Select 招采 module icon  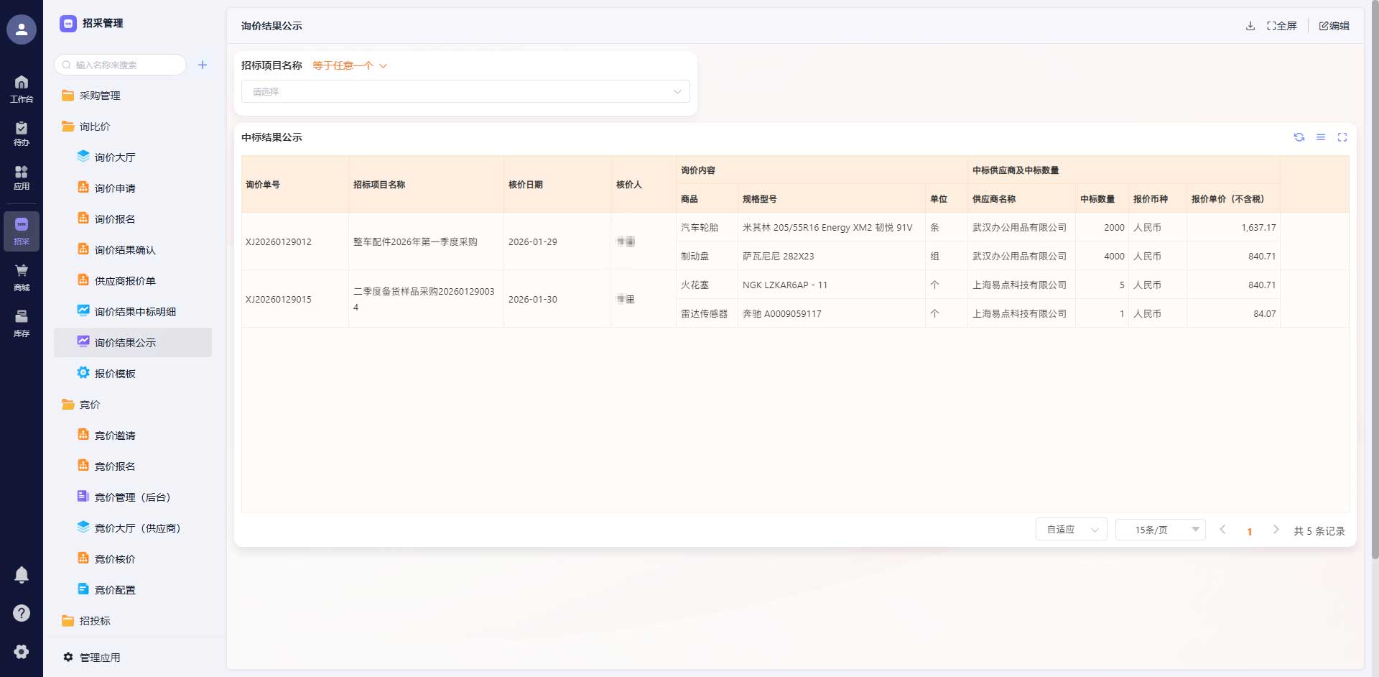[x=22, y=231]
